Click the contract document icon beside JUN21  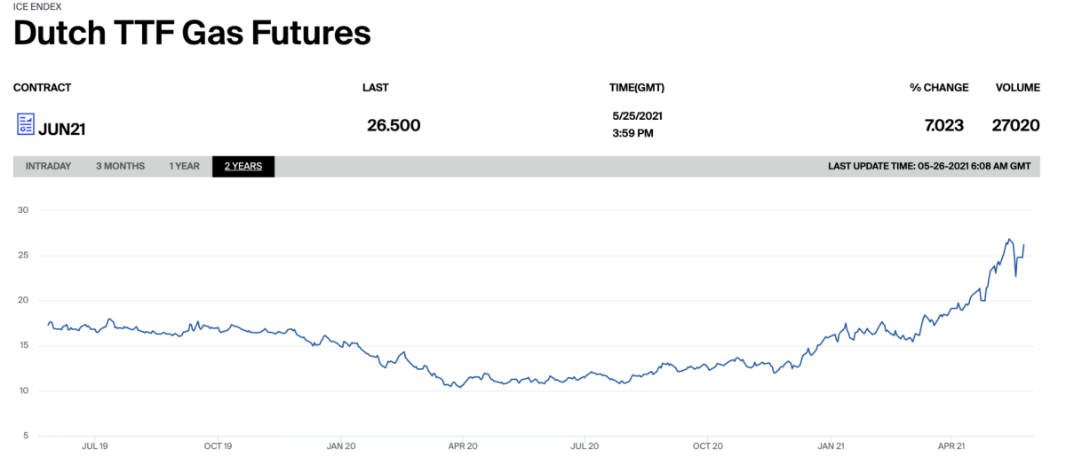point(25,124)
